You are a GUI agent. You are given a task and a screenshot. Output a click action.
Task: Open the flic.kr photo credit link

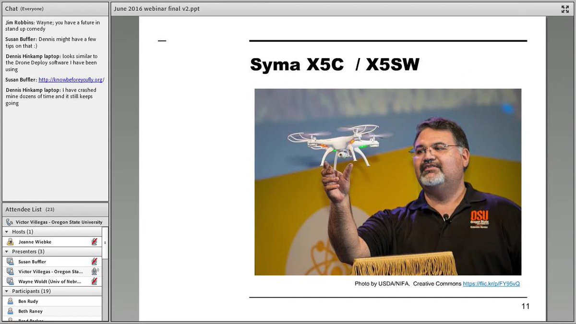pyautogui.click(x=491, y=284)
